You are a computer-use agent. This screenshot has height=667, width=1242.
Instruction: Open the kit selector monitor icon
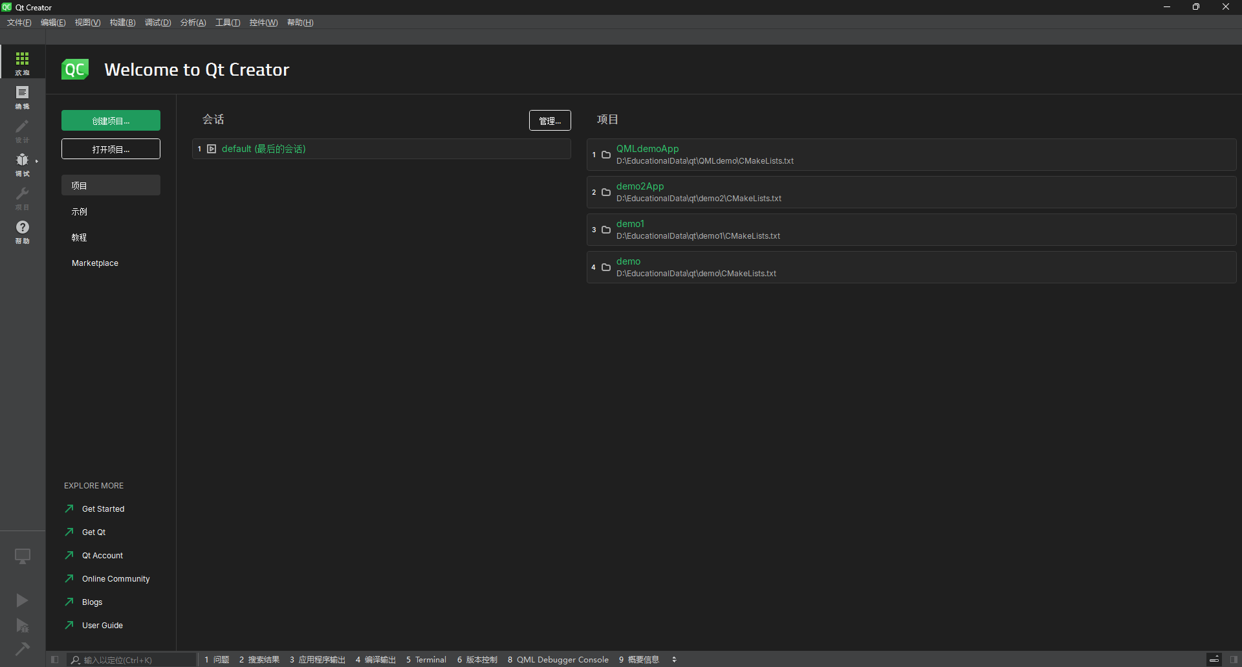23,556
